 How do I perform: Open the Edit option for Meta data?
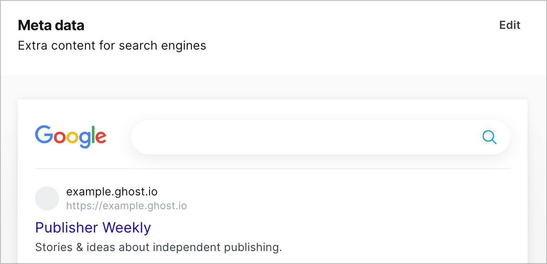tap(510, 25)
